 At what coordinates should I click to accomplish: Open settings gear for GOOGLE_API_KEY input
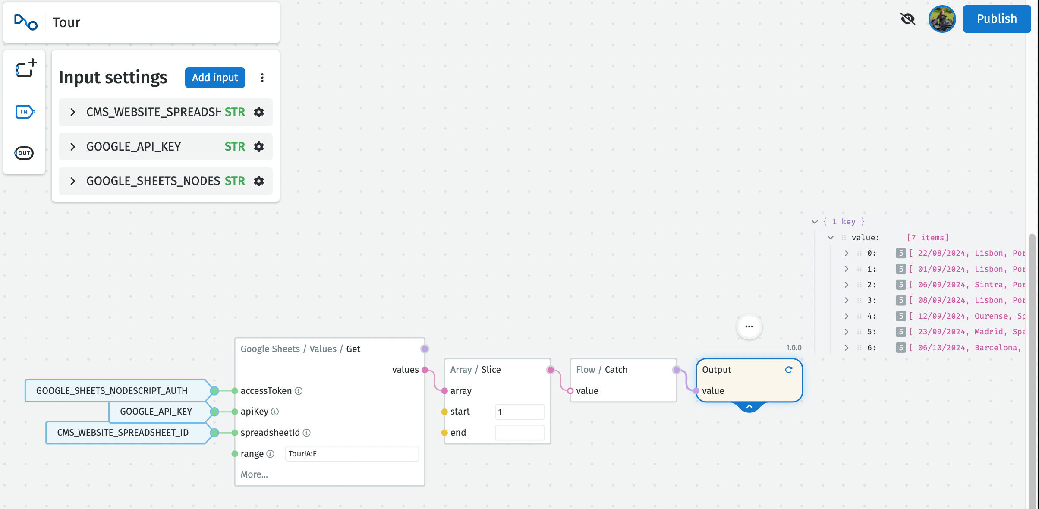pyautogui.click(x=259, y=147)
